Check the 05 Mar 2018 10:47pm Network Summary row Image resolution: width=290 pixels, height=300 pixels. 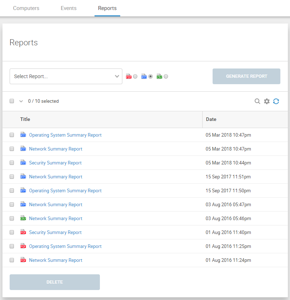[x=12, y=149]
